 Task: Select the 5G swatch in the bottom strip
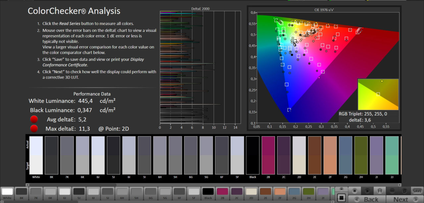[165, 193]
